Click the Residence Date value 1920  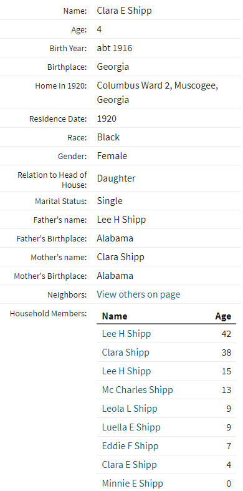[107, 119]
